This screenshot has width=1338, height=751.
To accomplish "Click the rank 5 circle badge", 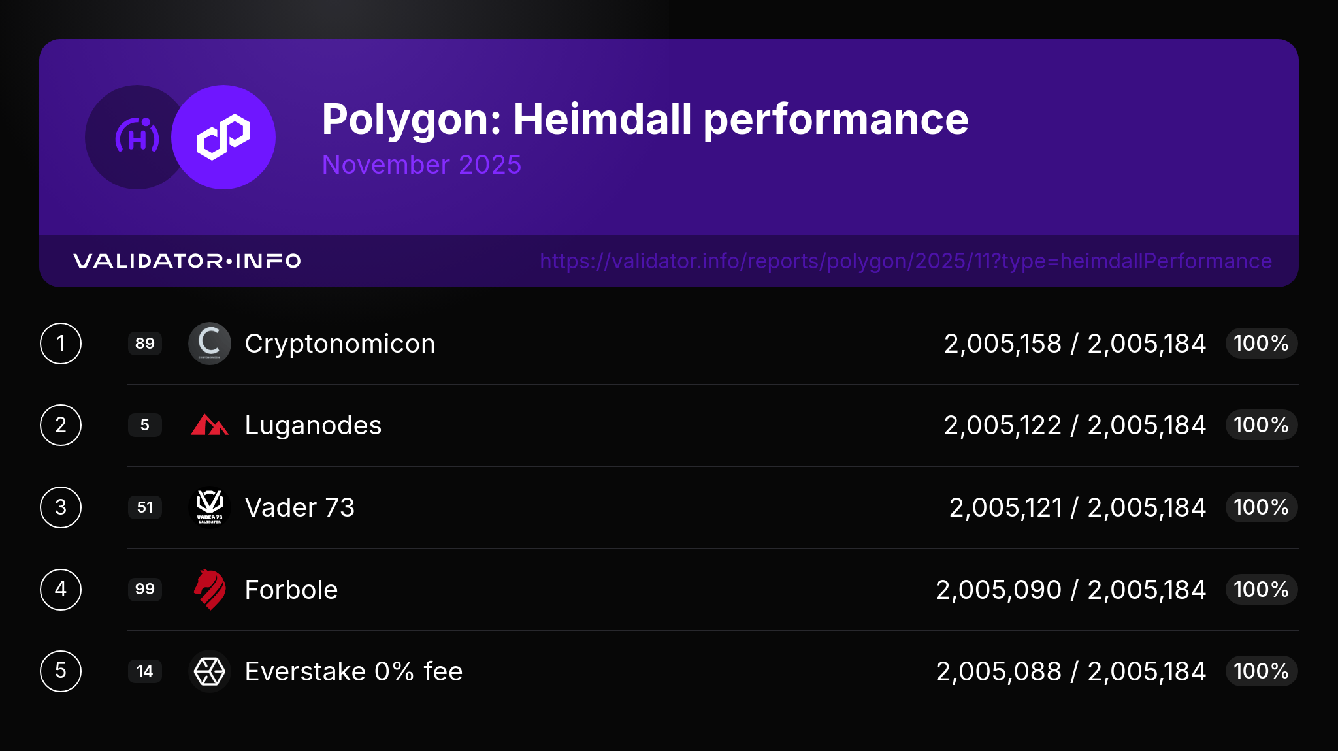I will pos(61,671).
